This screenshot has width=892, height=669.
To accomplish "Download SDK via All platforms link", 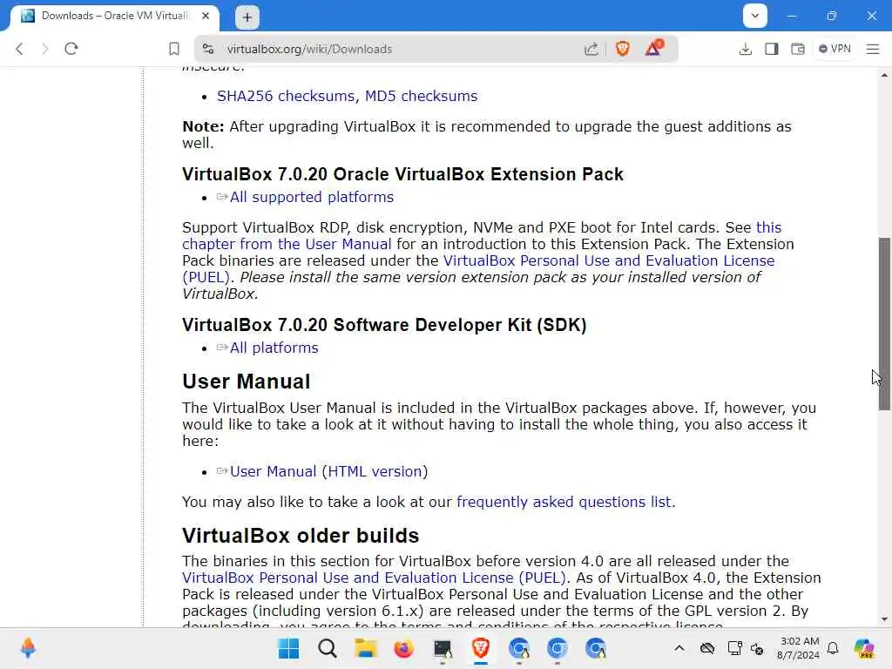I will 274,348.
